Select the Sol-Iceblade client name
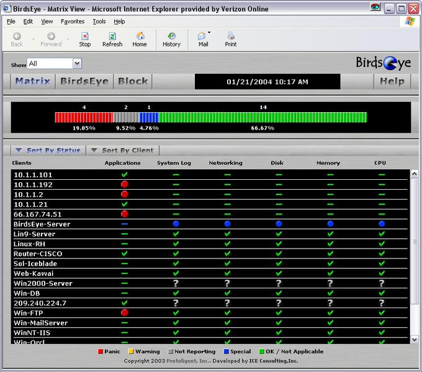Screen dimensions: 422x372 (35, 263)
